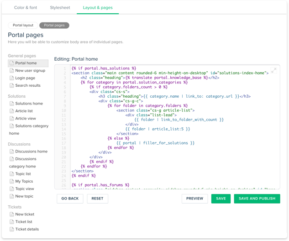
Task: Click the PREVIEW button
Action: 194,199
